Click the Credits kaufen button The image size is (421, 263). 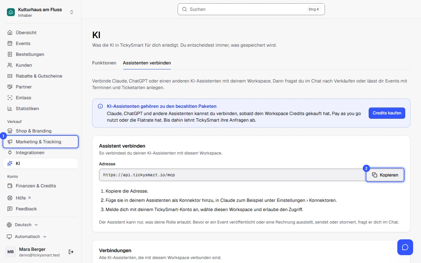[x=387, y=113]
